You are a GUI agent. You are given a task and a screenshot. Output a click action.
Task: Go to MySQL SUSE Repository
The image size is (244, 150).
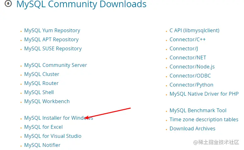point(53,49)
